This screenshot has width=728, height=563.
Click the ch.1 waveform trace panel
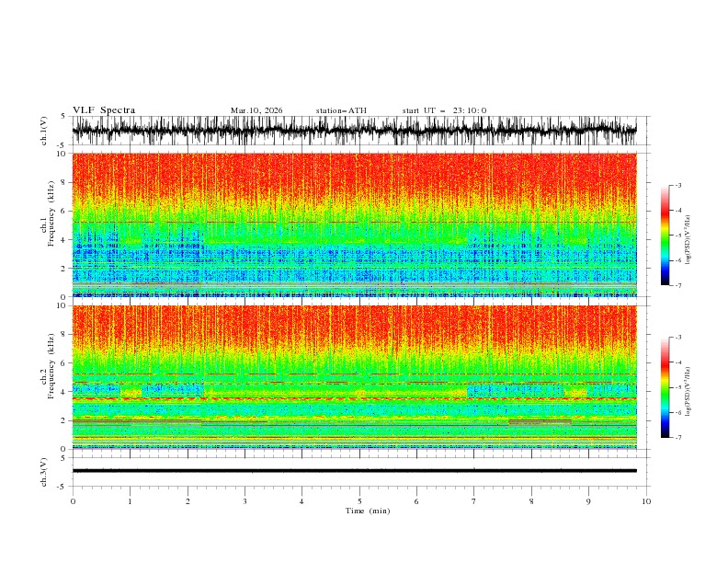(354, 131)
